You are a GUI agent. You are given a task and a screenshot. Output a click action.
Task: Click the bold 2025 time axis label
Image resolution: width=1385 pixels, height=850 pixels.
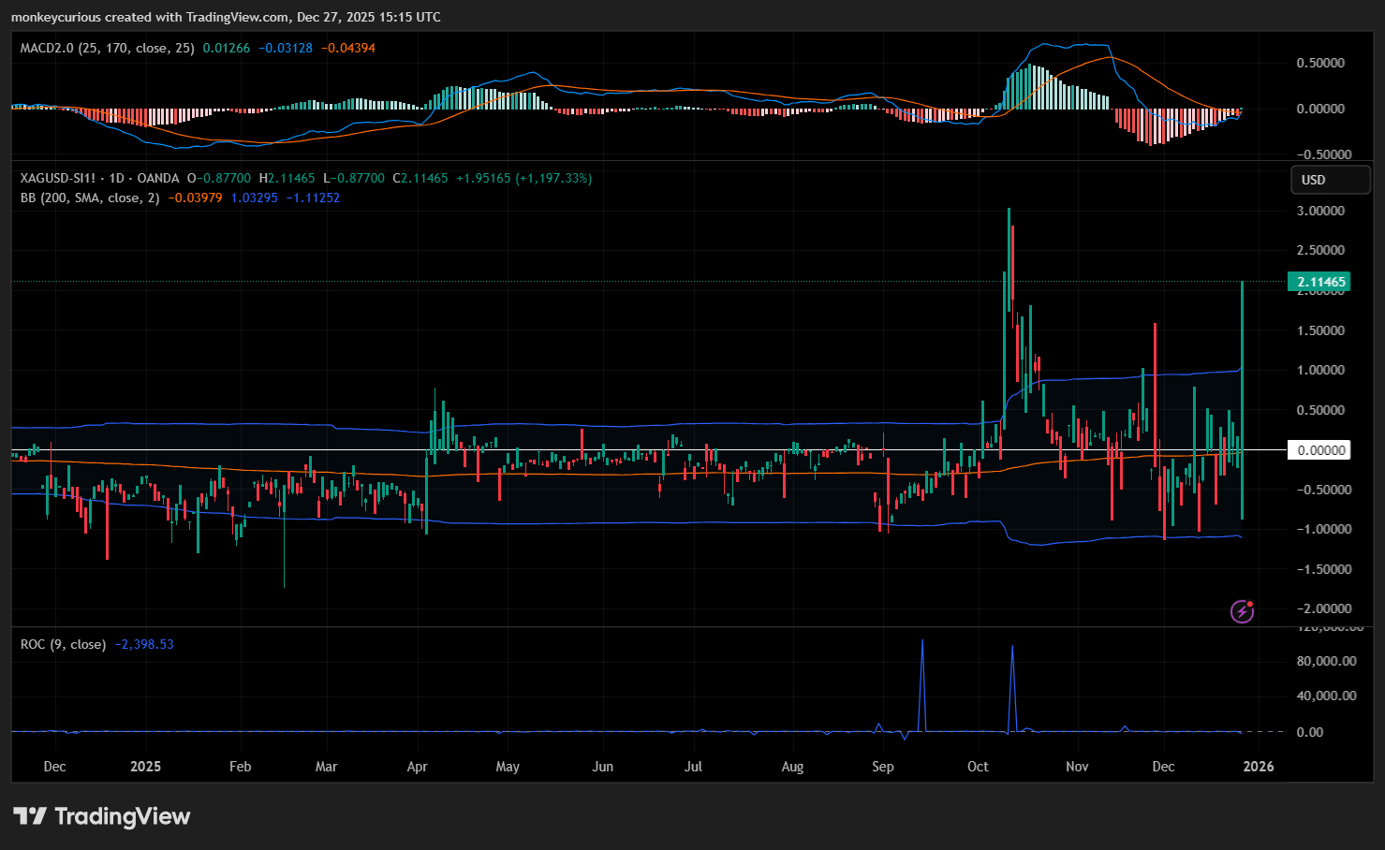(145, 767)
